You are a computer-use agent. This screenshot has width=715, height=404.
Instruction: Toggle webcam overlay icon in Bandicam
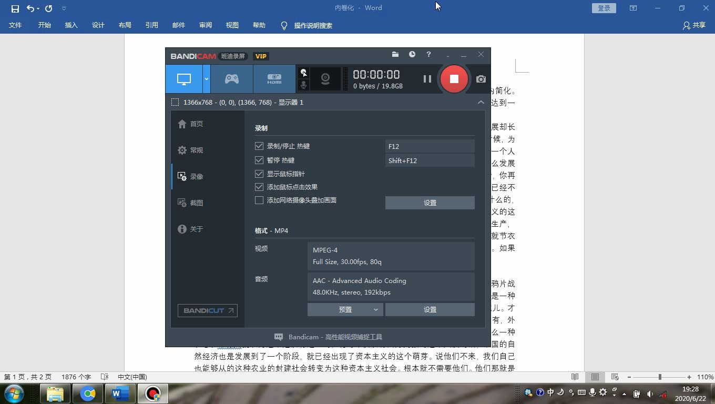pos(325,79)
